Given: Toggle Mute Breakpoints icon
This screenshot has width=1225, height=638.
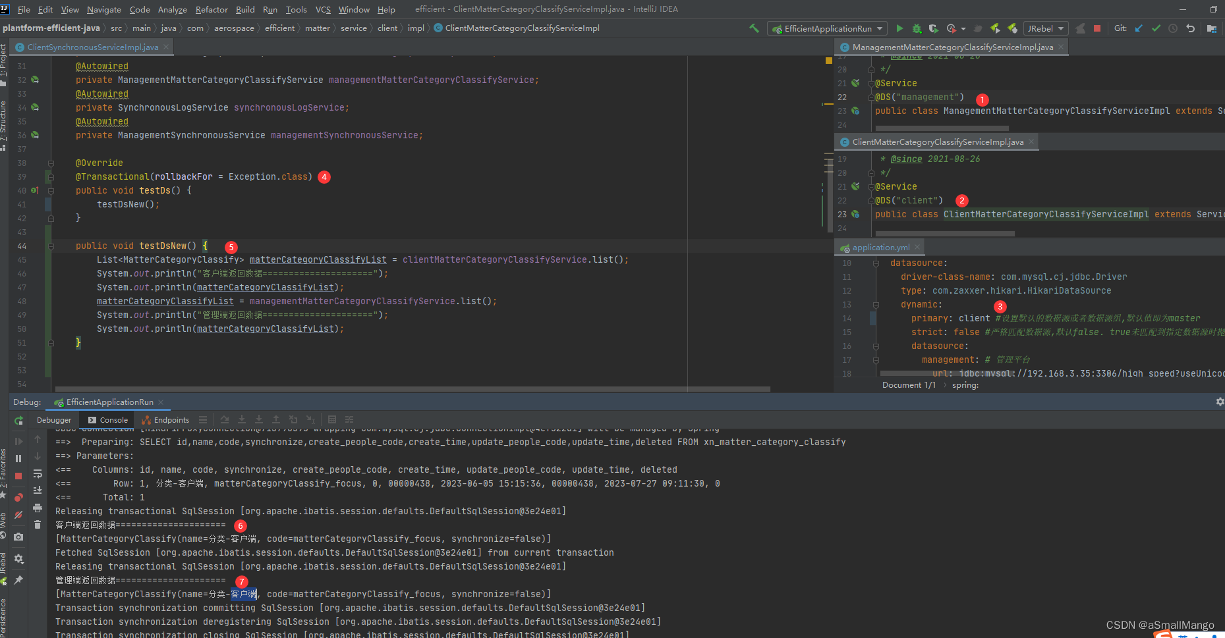Looking at the screenshot, I should click(18, 515).
